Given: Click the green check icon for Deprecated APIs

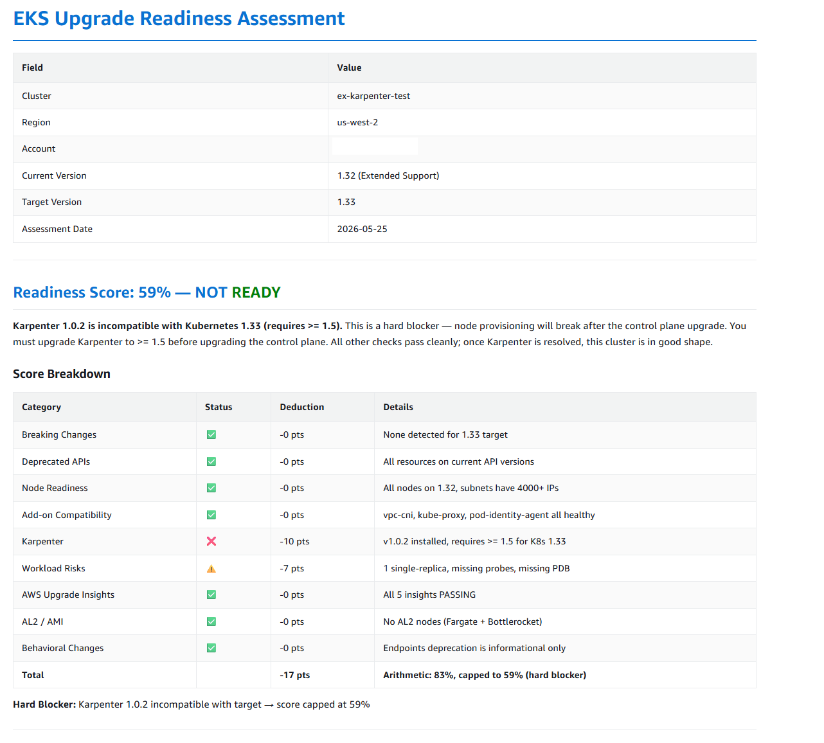Looking at the screenshot, I should [211, 461].
